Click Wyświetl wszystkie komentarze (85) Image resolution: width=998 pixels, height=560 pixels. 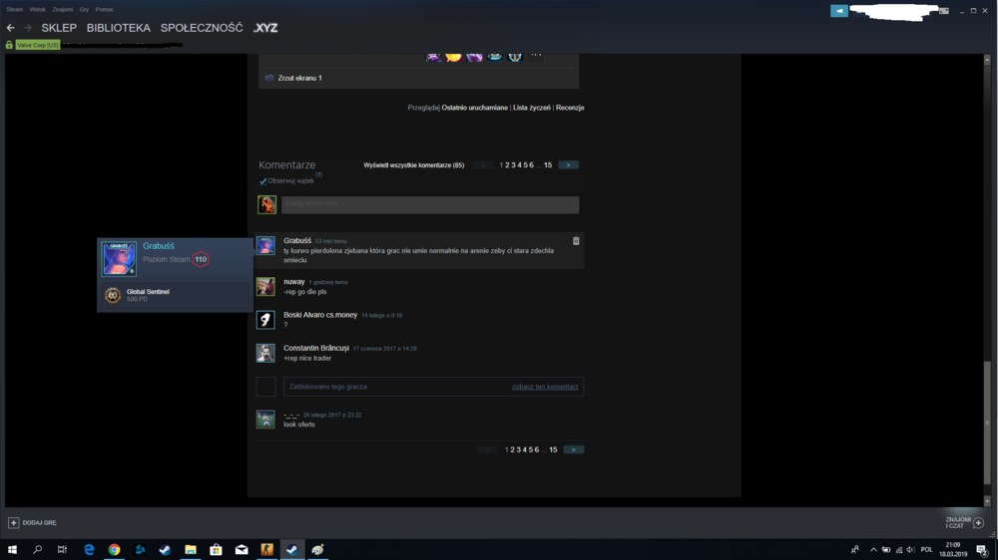(x=414, y=165)
